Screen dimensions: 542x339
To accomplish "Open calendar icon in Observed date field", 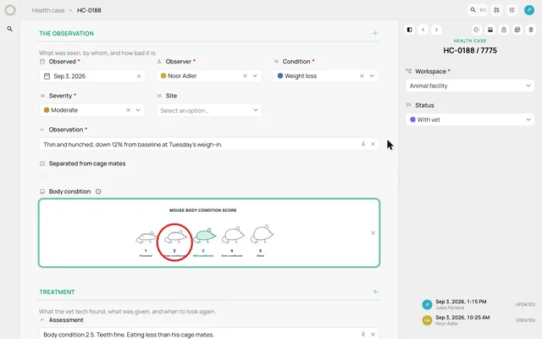I will [x=47, y=76].
